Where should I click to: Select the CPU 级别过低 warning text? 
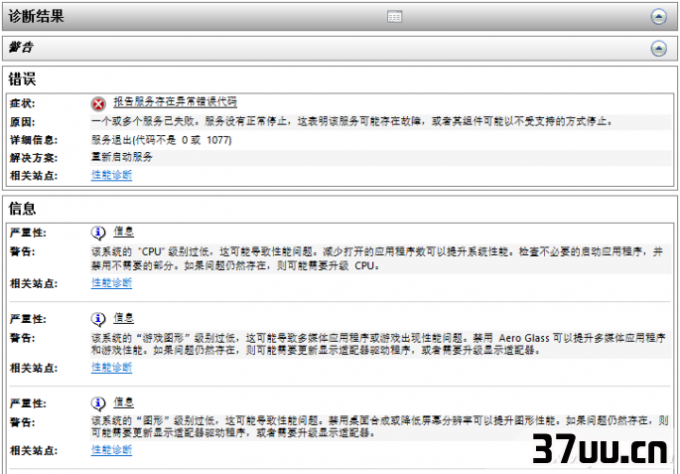(377, 258)
